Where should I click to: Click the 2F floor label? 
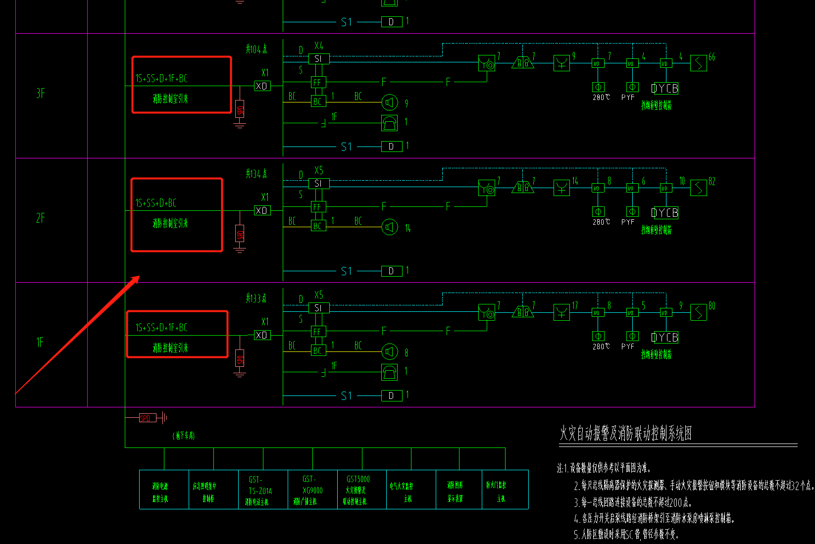(x=41, y=218)
